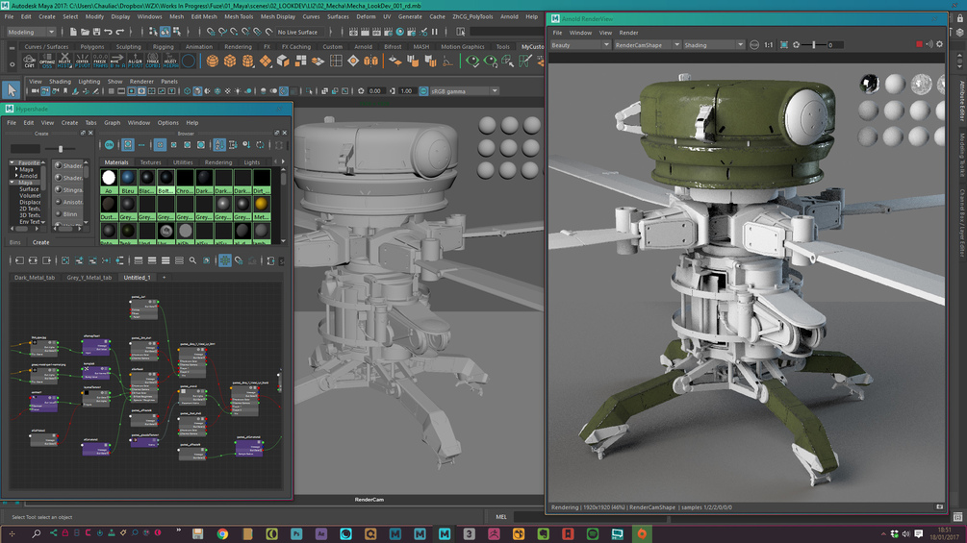Click the sphere display icon in RenderView toolbar

(x=754, y=45)
